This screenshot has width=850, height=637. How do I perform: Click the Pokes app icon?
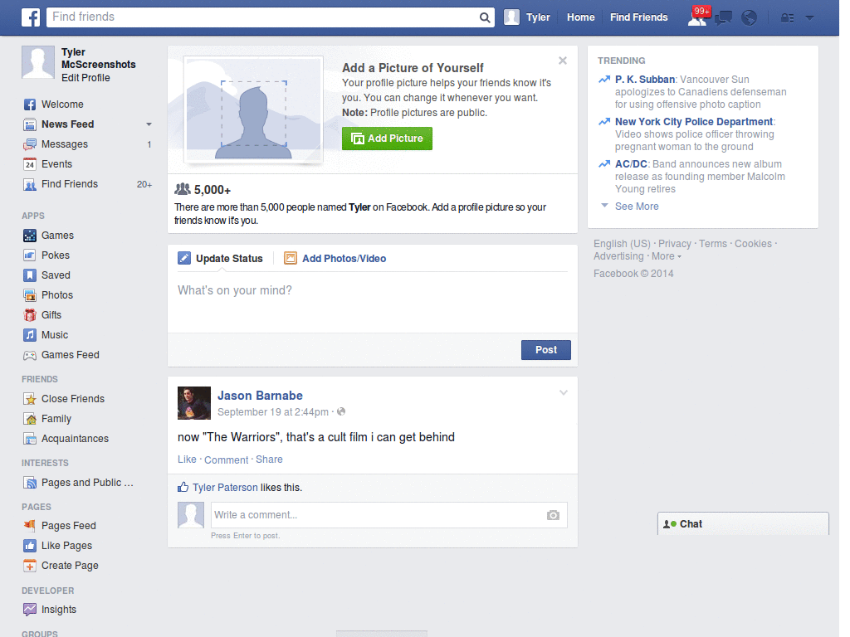coord(30,255)
